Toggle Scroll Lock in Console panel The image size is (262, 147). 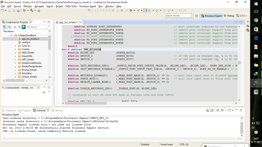pyautogui.click(x=212, y=110)
